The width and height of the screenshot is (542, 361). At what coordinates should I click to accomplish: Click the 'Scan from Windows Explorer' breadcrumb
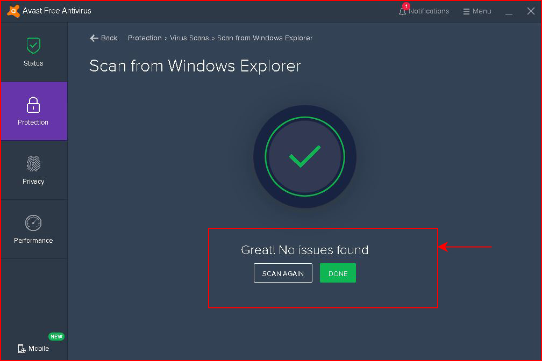[x=265, y=38]
